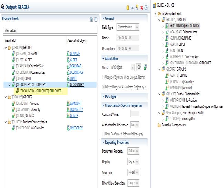Open the GLPET associated object link
The image size is (224, 188).
point(73,60)
